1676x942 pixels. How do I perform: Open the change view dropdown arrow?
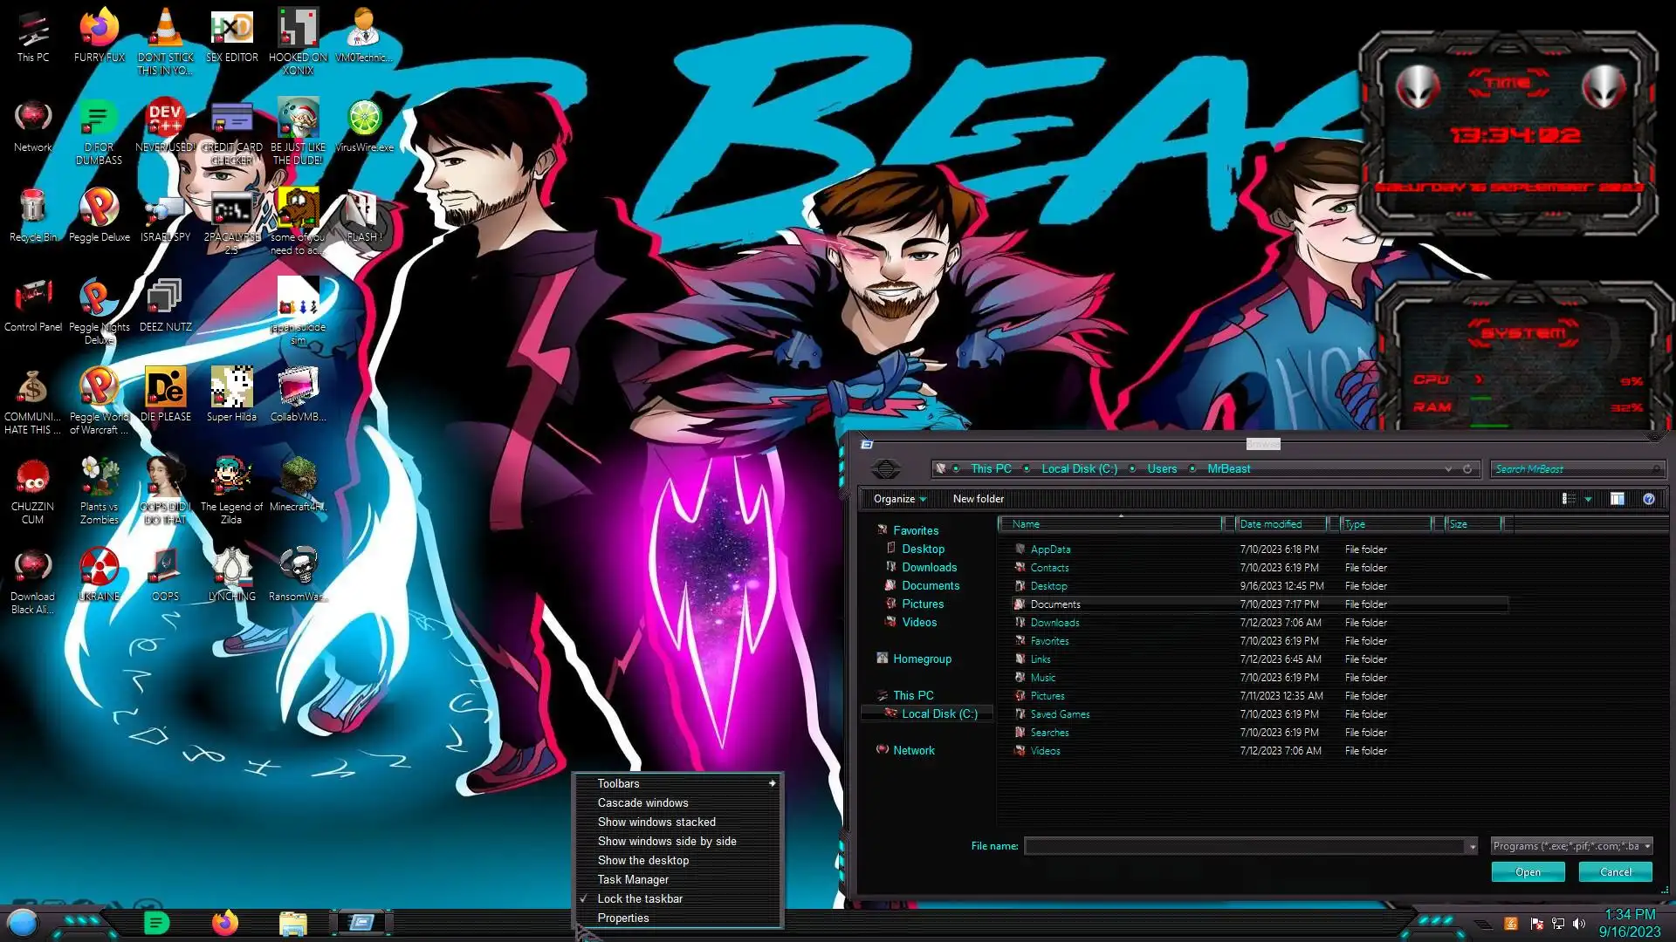pyautogui.click(x=1588, y=499)
